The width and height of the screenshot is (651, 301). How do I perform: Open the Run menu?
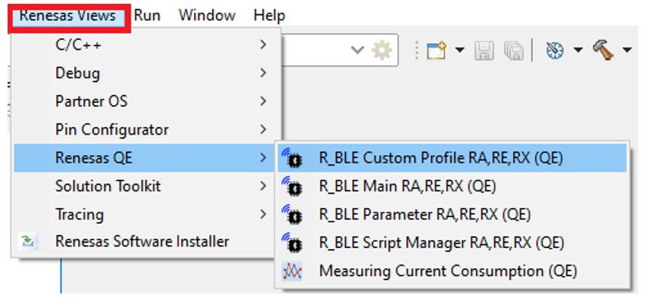pos(147,16)
